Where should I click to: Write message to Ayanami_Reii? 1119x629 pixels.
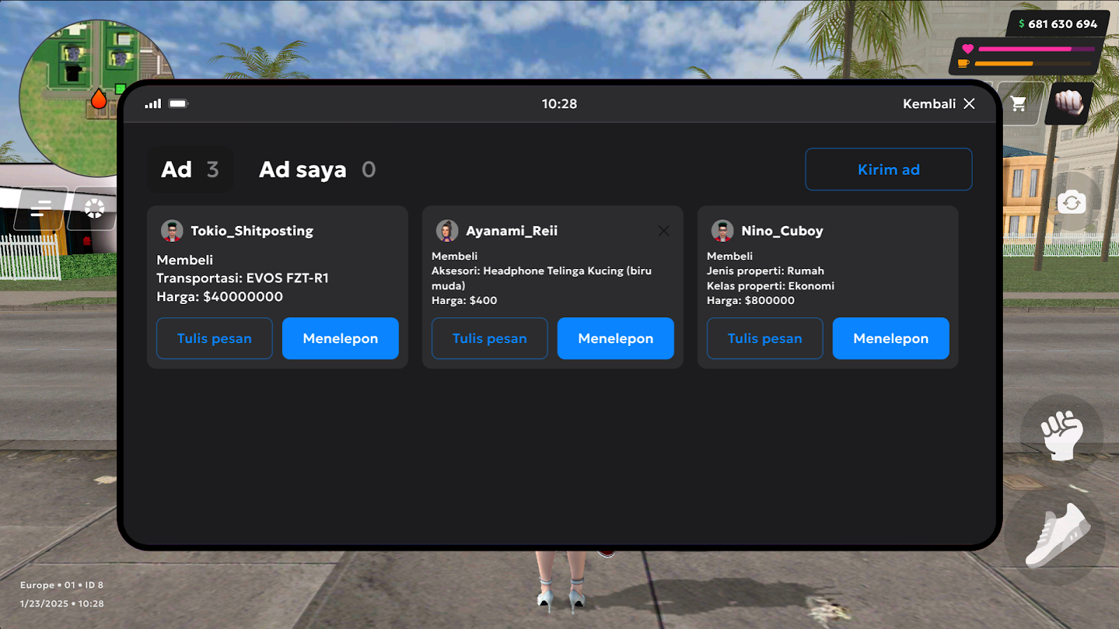(x=490, y=338)
